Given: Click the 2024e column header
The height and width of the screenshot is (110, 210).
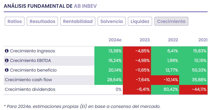Looking at the screenshot, I should pyautogui.click(x=115, y=40).
